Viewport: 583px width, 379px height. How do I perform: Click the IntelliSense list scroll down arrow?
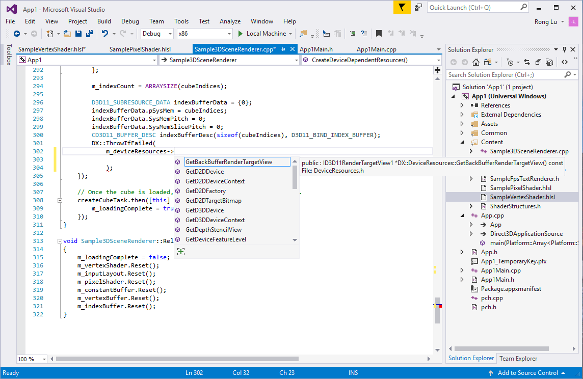point(295,240)
